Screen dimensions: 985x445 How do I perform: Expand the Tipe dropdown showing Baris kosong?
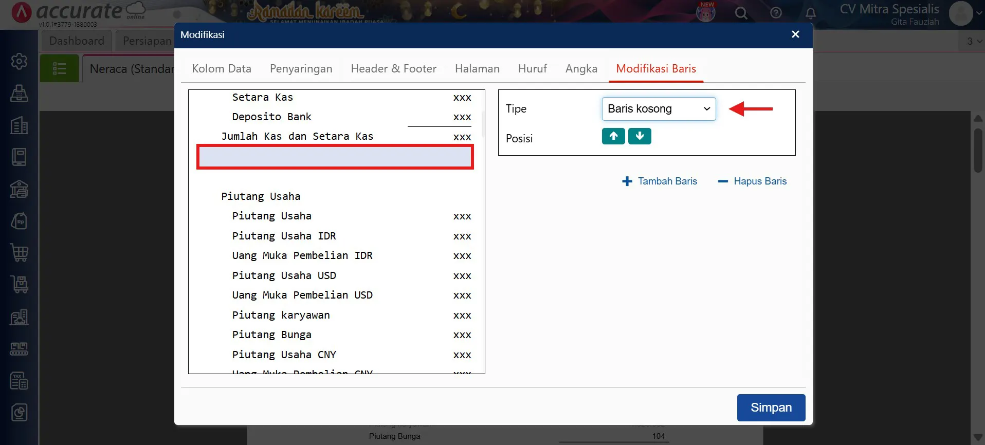659,109
